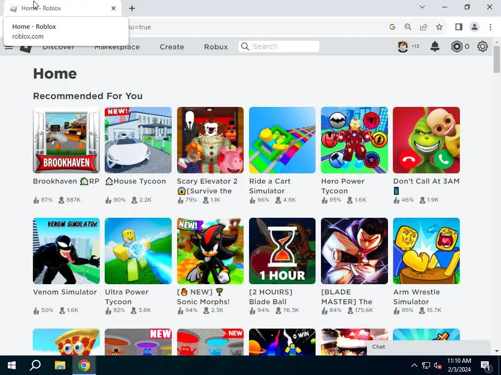Open Arm Wrestle Simulator thumbnail
The image size is (501, 375).
coord(426,251)
